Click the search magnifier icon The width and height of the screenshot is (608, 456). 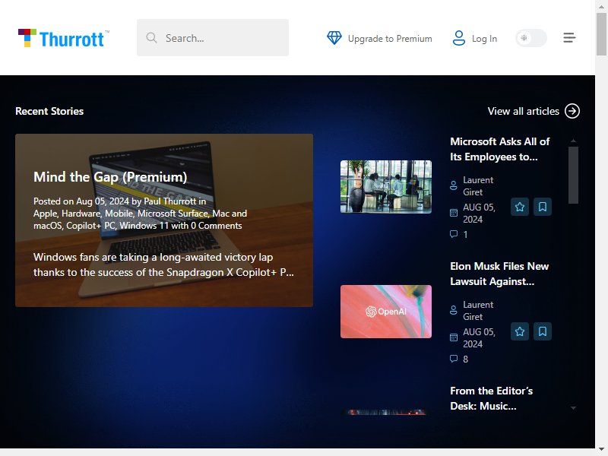[x=151, y=37]
